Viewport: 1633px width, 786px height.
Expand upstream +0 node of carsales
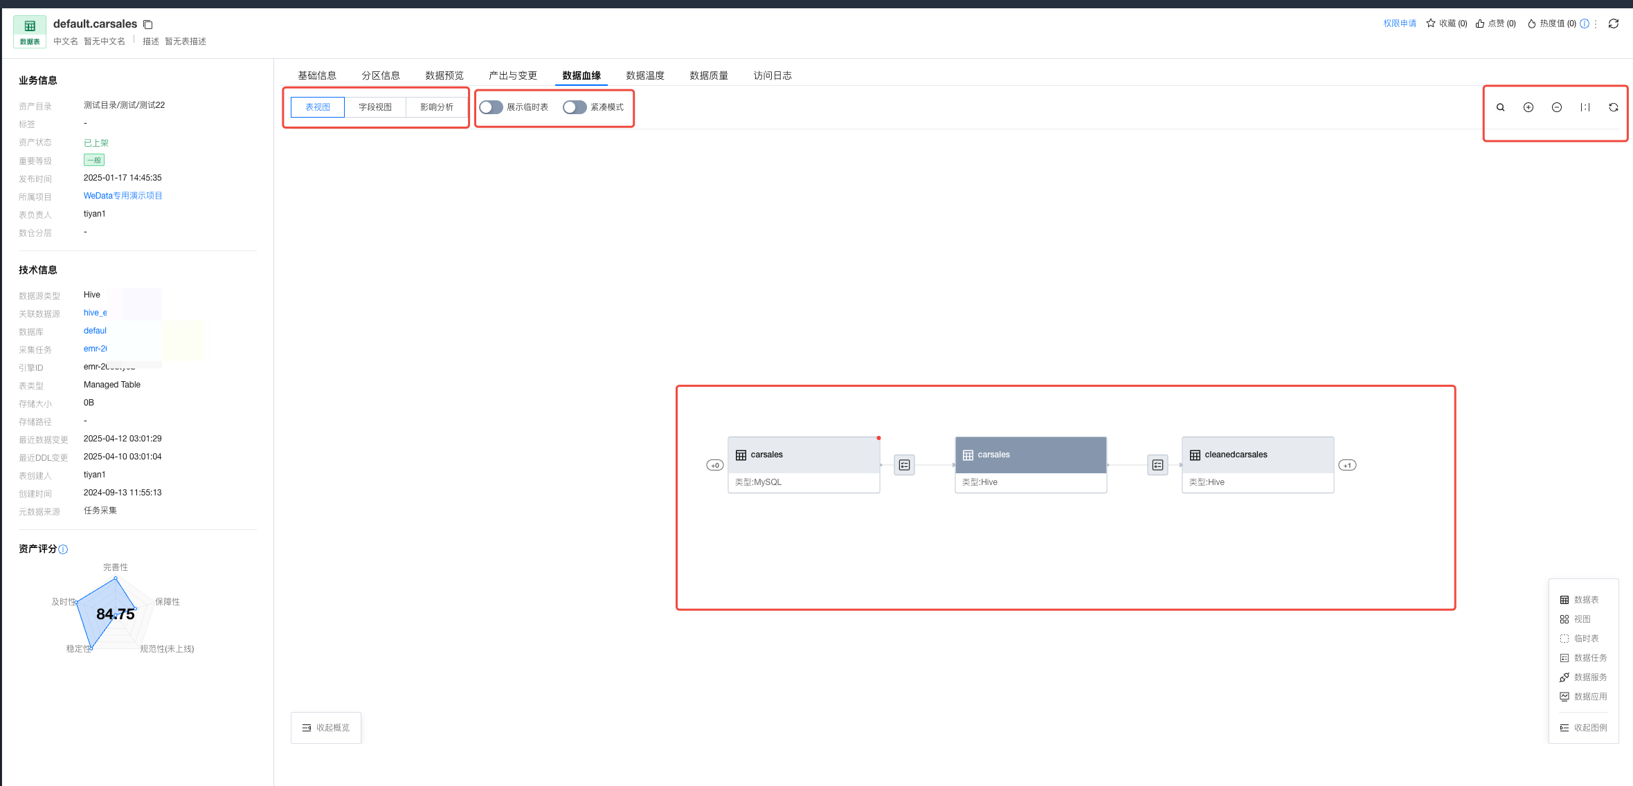715,465
